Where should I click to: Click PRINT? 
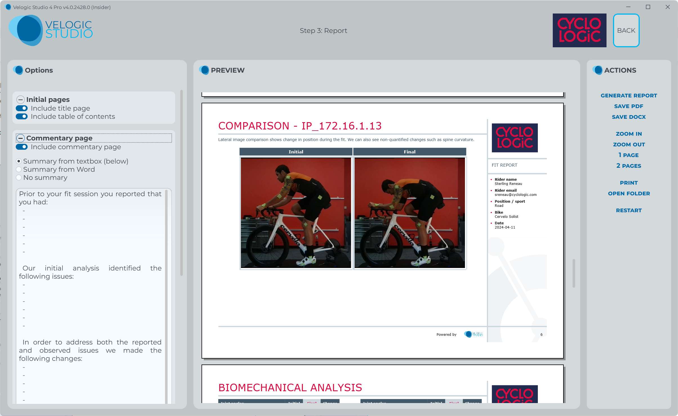tap(629, 183)
